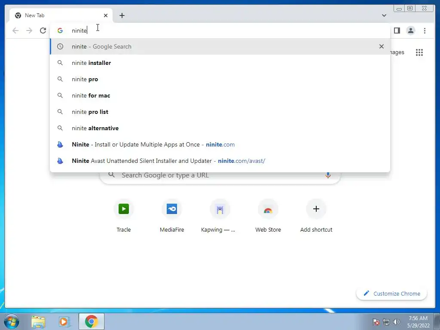Screen dimensions: 440x330
Task: Choose the 'ninite - Google Search' suggestion
Action: coord(220,46)
